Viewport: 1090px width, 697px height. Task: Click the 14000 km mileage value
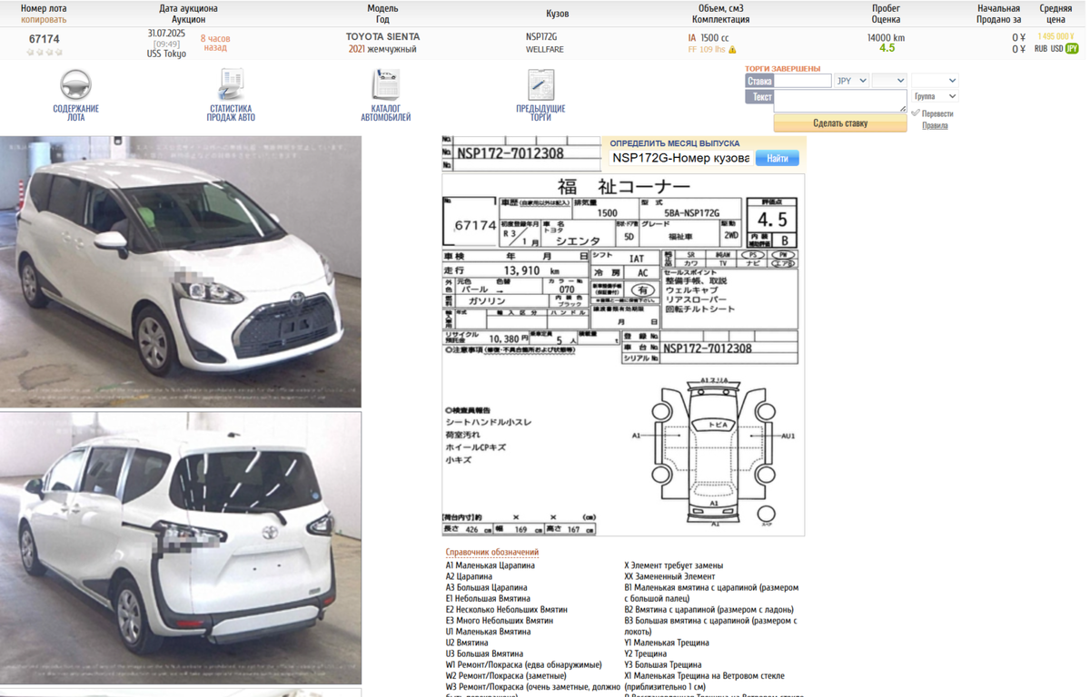(886, 37)
